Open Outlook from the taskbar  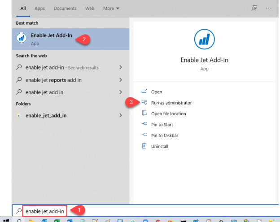pos(44,221)
